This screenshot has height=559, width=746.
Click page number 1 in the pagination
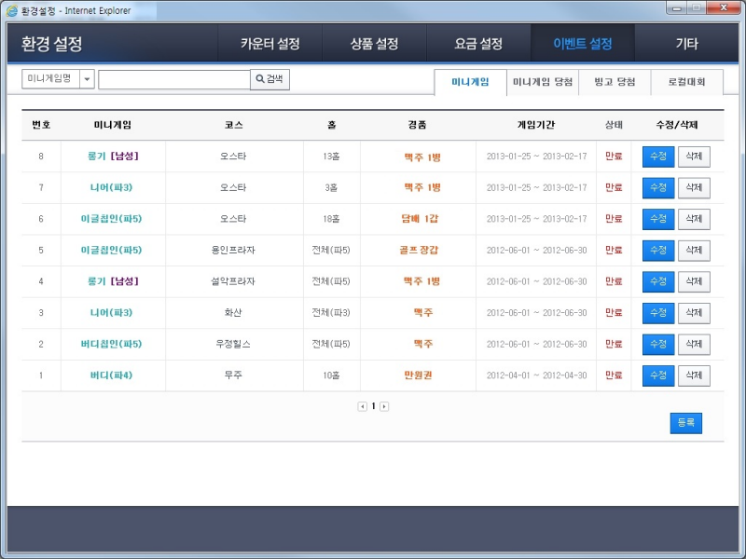[x=373, y=406]
